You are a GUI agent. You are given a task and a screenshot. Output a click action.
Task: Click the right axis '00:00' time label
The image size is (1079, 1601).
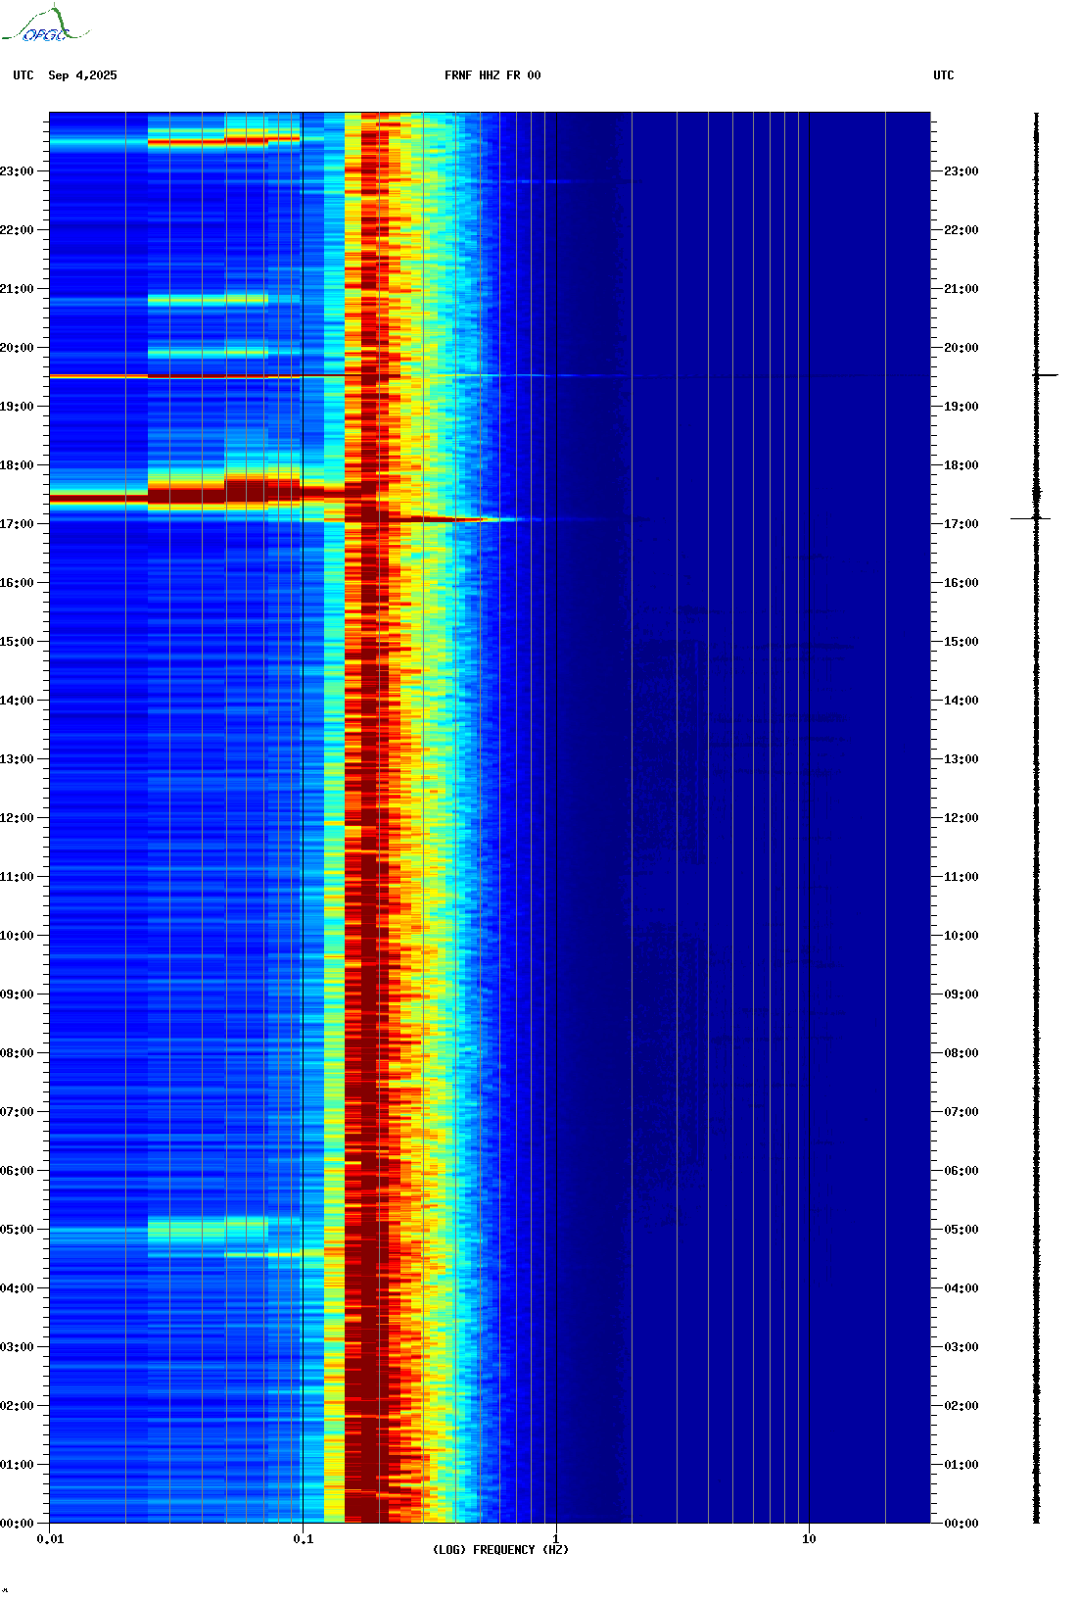[x=962, y=1524]
